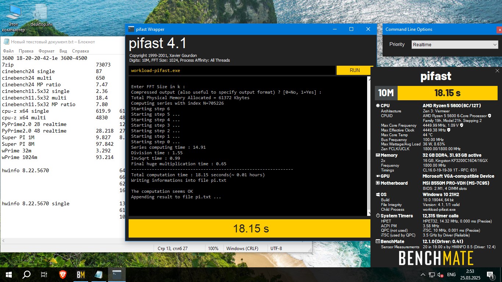Screen dimensions: 502x282
Task: Click the Memory section RAM icon
Action: (378, 155)
